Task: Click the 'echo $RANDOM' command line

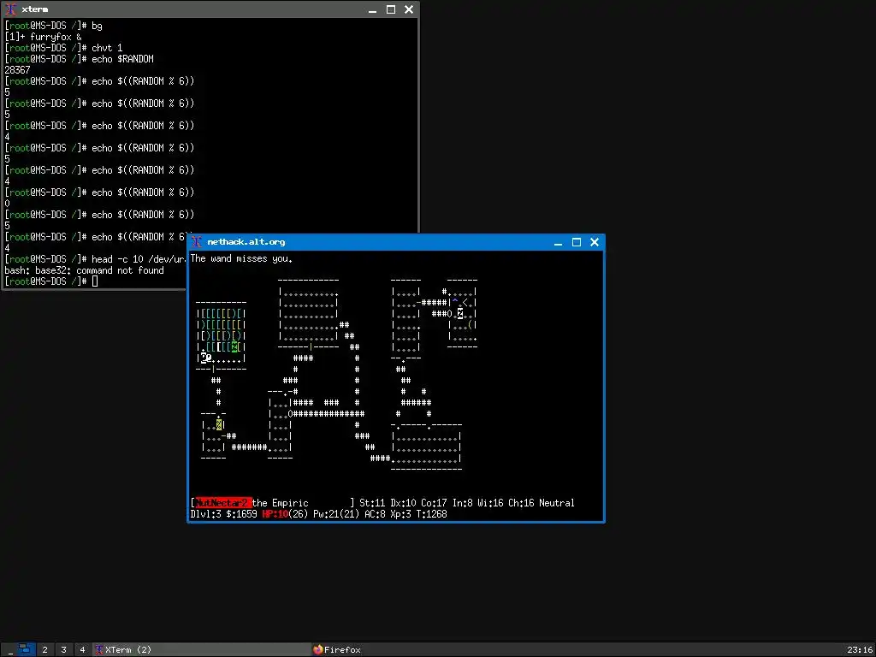Action: coord(79,59)
